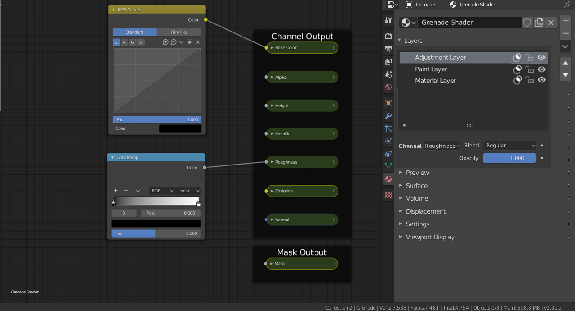The height and width of the screenshot is (311, 575).
Task: Open the World properties tab
Action: click(388, 87)
